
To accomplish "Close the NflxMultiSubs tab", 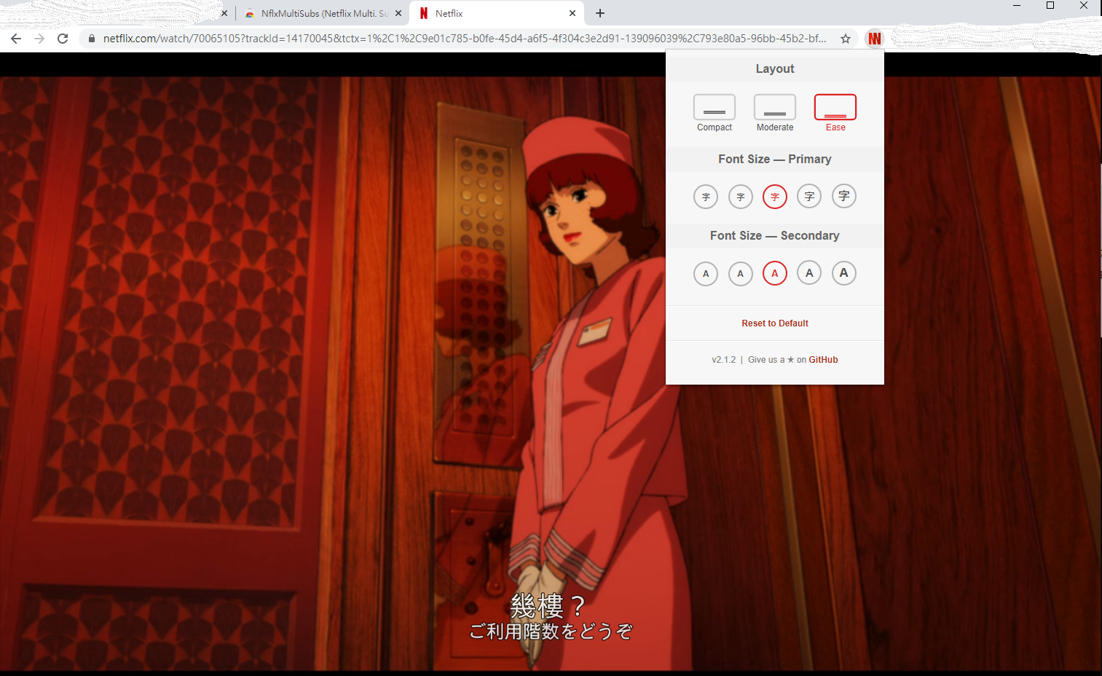I will [x=398, y=13].
